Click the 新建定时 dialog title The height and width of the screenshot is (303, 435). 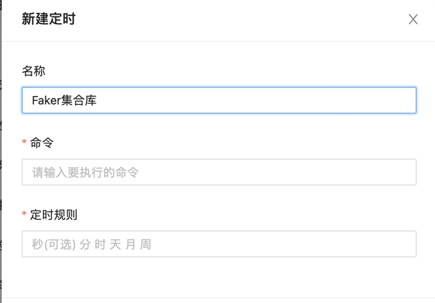(48, 19)
